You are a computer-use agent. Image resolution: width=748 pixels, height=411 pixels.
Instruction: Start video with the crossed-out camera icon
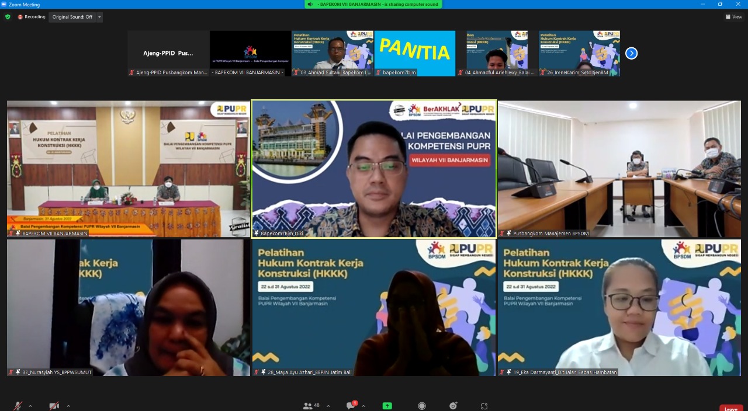(x=54, y=406)
